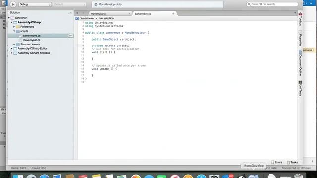Select camermove.cs in the Solution tree
This screenshot has height=178, width=317.
[32, 36]
